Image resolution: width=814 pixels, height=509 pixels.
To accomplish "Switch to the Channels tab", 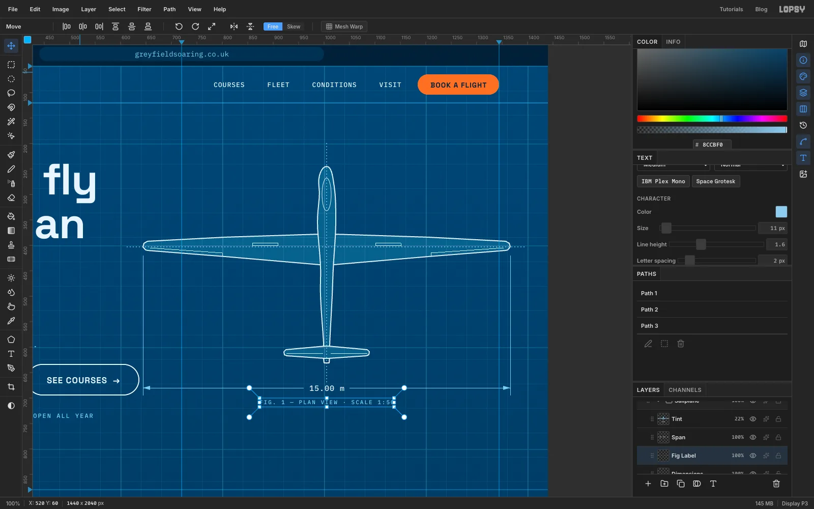I will pos(685,390).
